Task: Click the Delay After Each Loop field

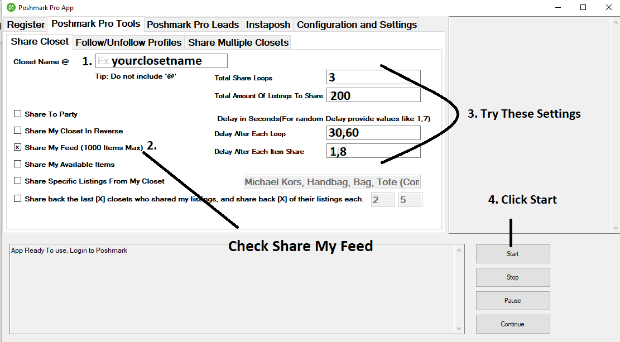Action: (373, 133)
